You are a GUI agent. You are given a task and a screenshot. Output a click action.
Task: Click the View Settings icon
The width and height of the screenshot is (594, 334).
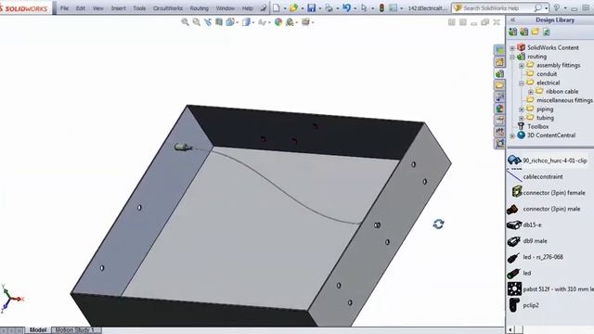tap(305, 22)
